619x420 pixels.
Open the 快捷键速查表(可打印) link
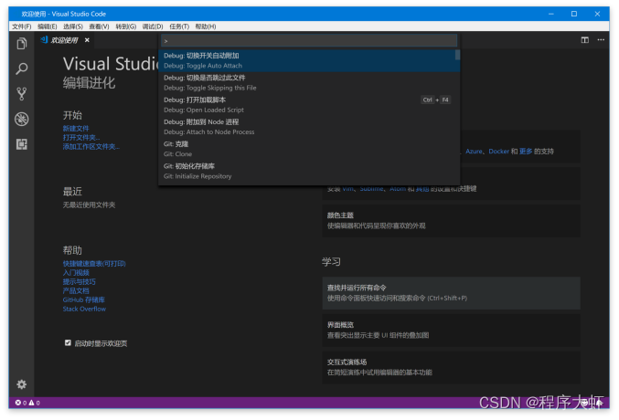pos(94,264)
